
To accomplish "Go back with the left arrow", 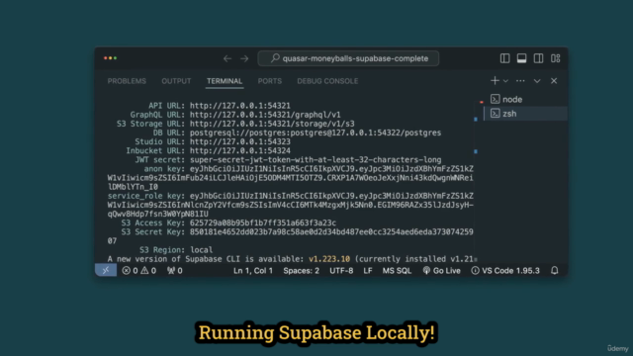I will [x=227, y=58].
